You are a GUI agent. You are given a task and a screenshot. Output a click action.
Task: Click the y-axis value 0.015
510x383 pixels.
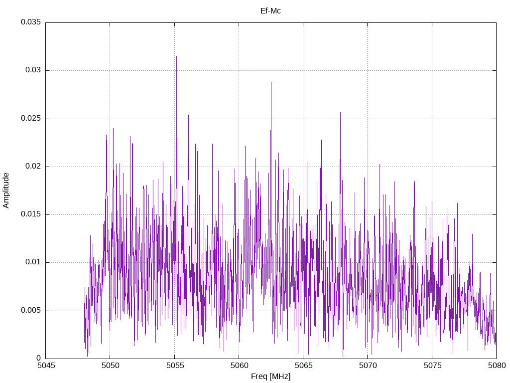click(31, 214)
